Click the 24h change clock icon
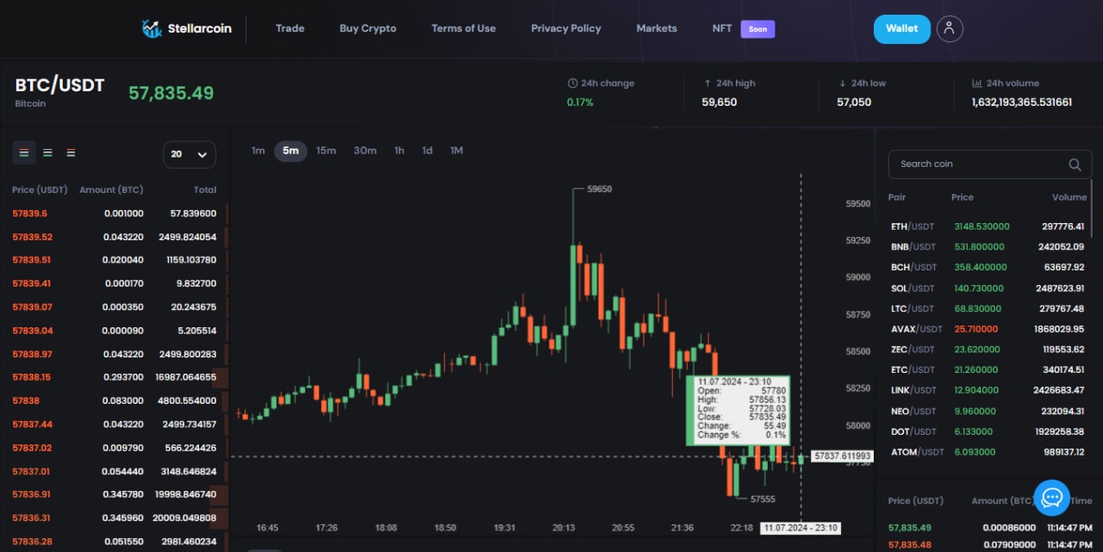The width and height of the screenshot is (1103, 552). (x=572, y=84)
